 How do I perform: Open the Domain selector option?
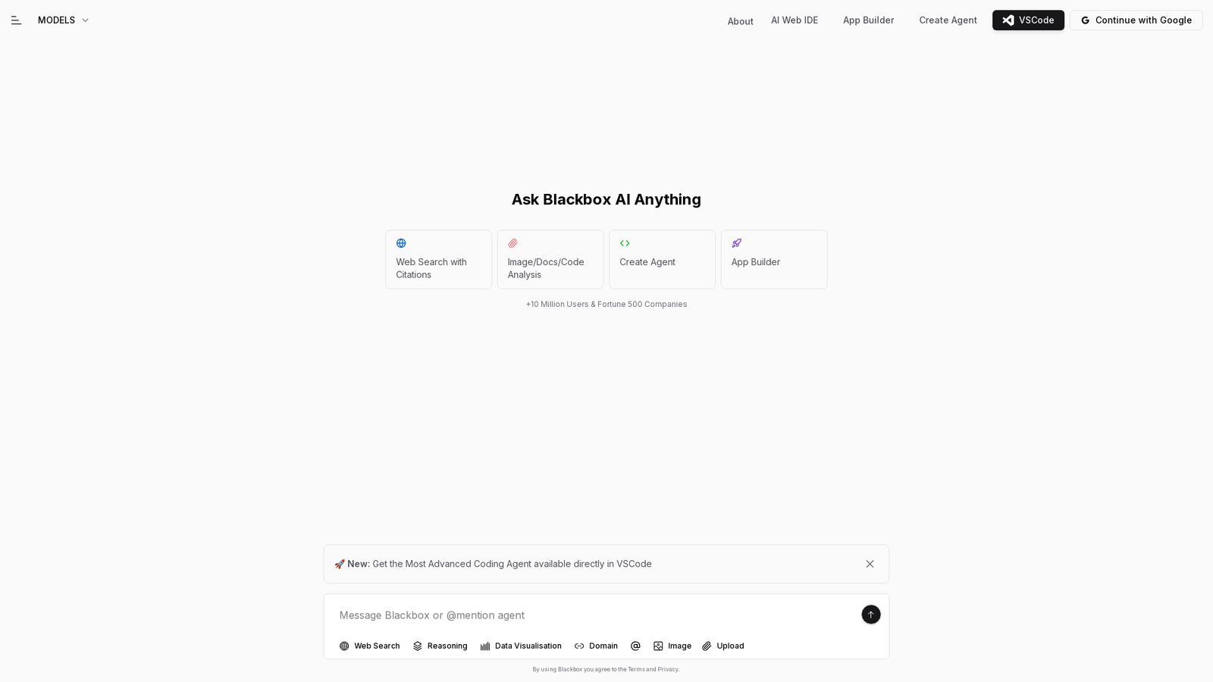click(596, 646)
